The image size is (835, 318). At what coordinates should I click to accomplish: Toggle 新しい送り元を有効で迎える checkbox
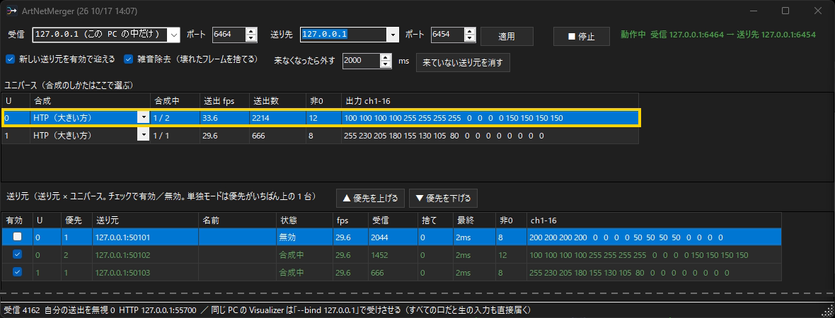(10, 59)
